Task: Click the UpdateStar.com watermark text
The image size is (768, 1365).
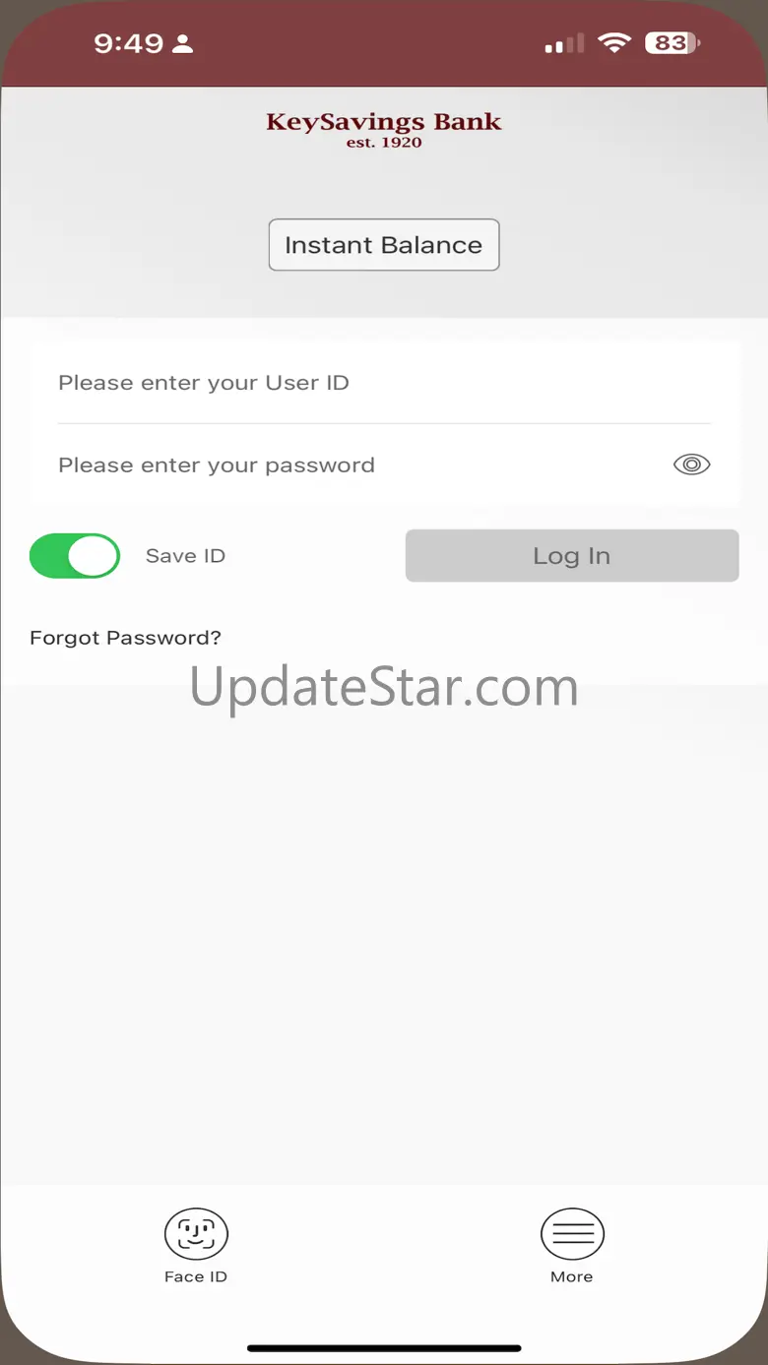Action: click(x=384, y=688)
